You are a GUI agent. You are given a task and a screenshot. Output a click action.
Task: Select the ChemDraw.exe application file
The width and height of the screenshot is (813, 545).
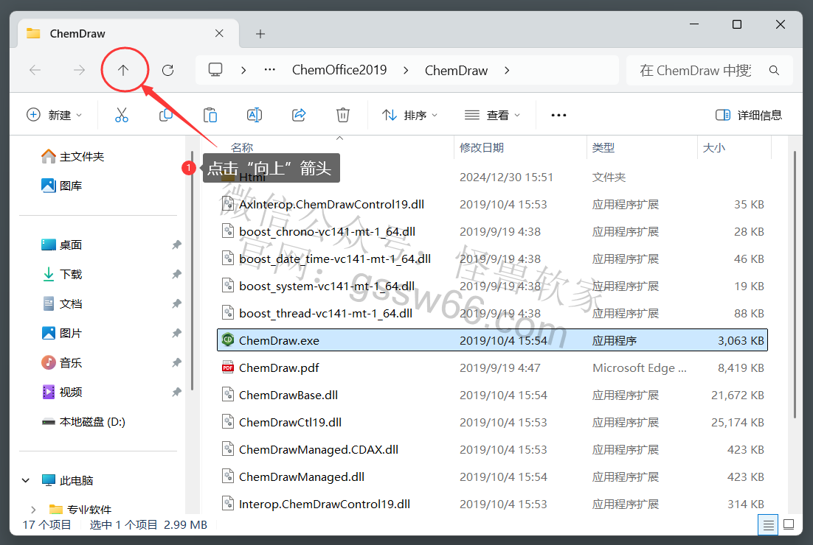(x=492, y=340)
